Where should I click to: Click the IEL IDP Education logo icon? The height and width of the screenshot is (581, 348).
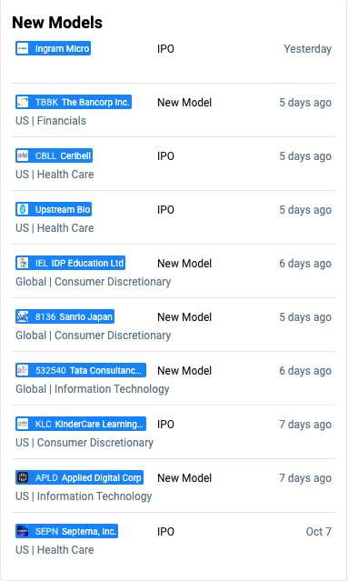pos(23,263)
